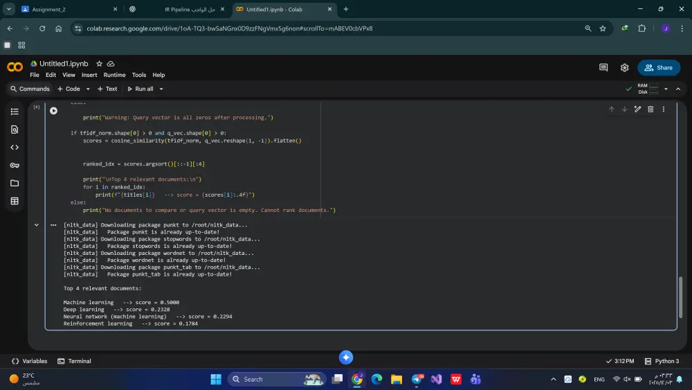Image resolution: width=692 pixels, height=390 pixels.
Task: Click the taskbar Search box
Action: tap(276, 379)
